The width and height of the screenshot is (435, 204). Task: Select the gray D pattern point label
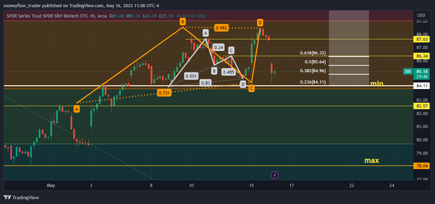pyautogui.click(x=243, y=84)
